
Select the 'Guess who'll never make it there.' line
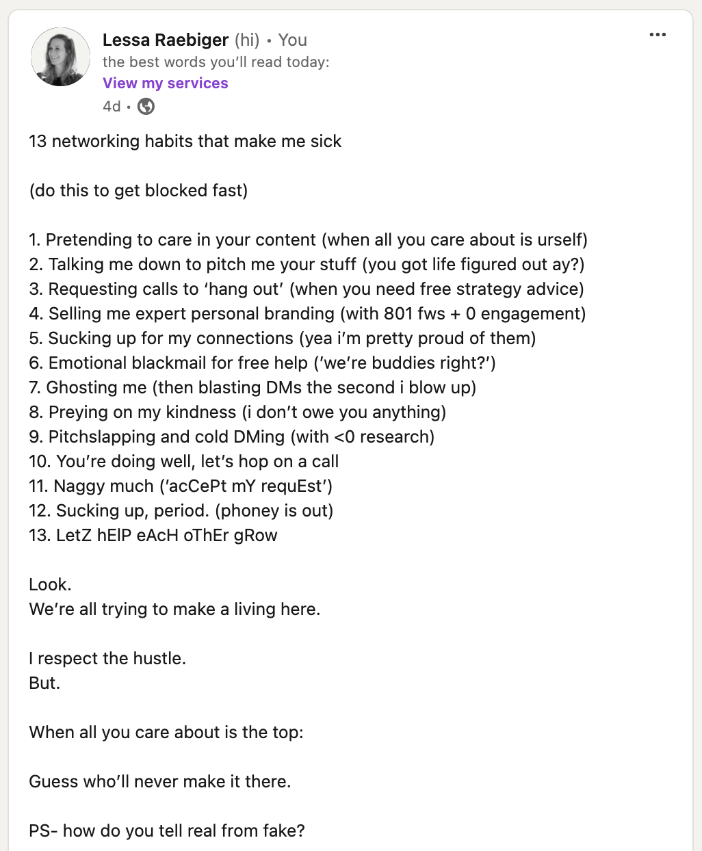[160, 781]
